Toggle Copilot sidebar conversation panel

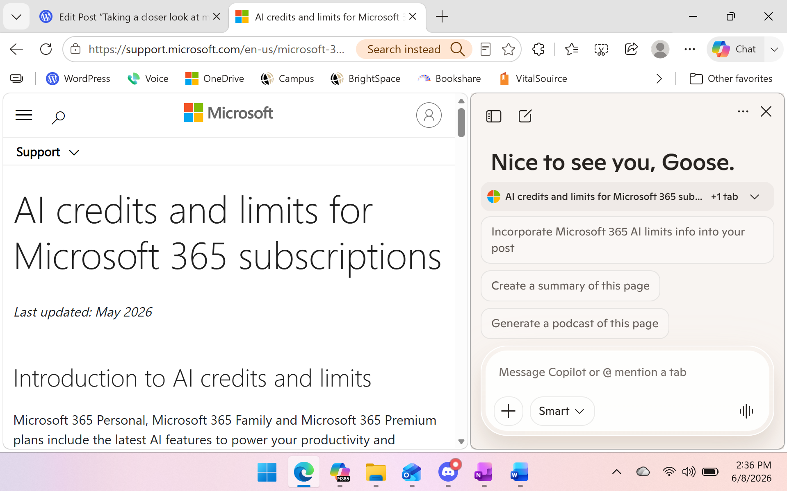tap(494, 116)
